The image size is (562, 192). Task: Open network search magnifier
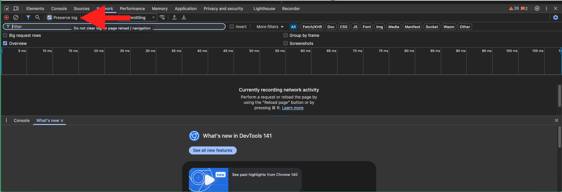click(x=38, y=17)
